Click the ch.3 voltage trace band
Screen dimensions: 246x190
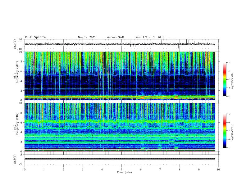coord(120,159)
